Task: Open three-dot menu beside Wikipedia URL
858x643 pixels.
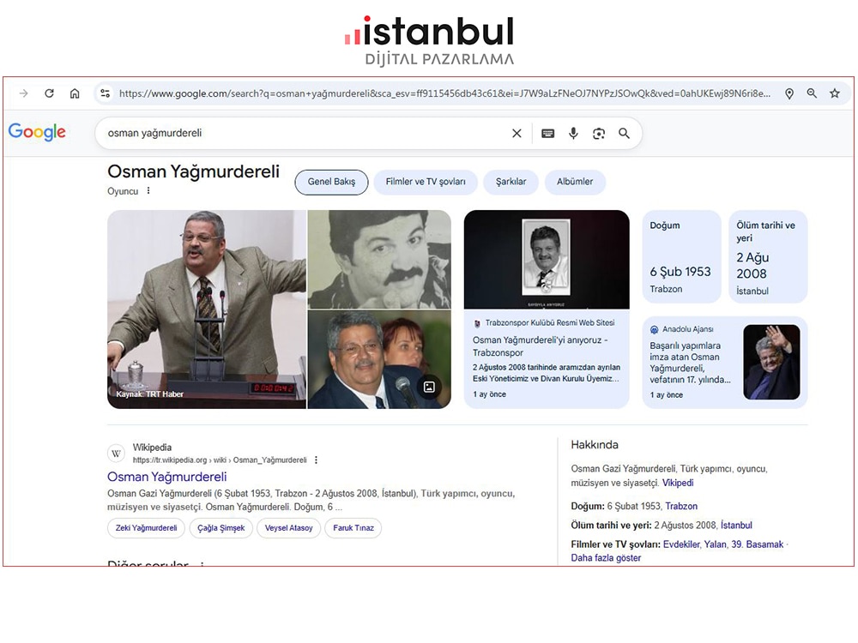Action: [x=316, y=460]
